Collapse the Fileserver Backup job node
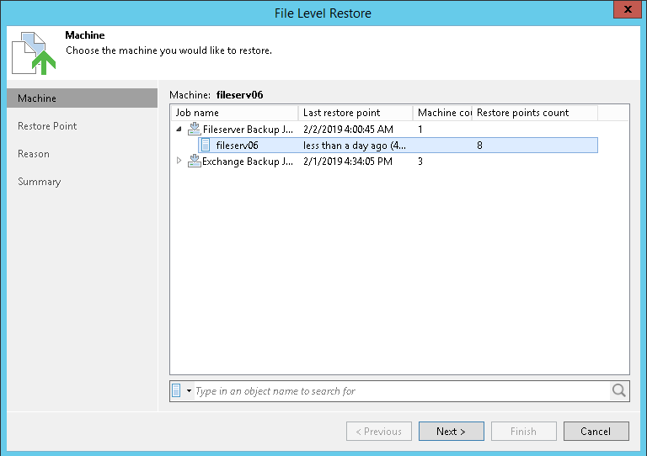Viewport: 647px width, 456px height. (179, 130)
